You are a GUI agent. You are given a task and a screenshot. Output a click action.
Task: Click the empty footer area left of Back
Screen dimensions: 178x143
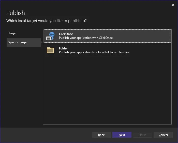[x=46, y=135]
